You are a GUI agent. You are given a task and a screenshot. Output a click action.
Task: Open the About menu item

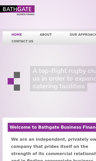(46, 35)
